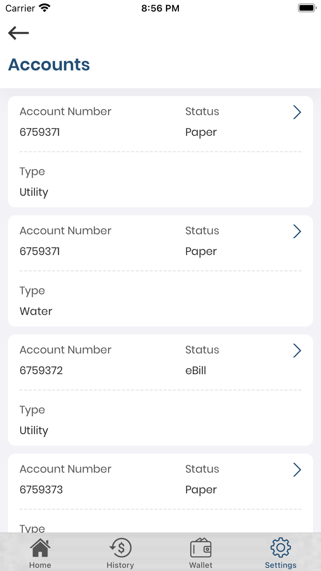Viewport: 321px width, 571px height.
Task: Open chevron on Water account 6759371
Action: pos(297,231)
